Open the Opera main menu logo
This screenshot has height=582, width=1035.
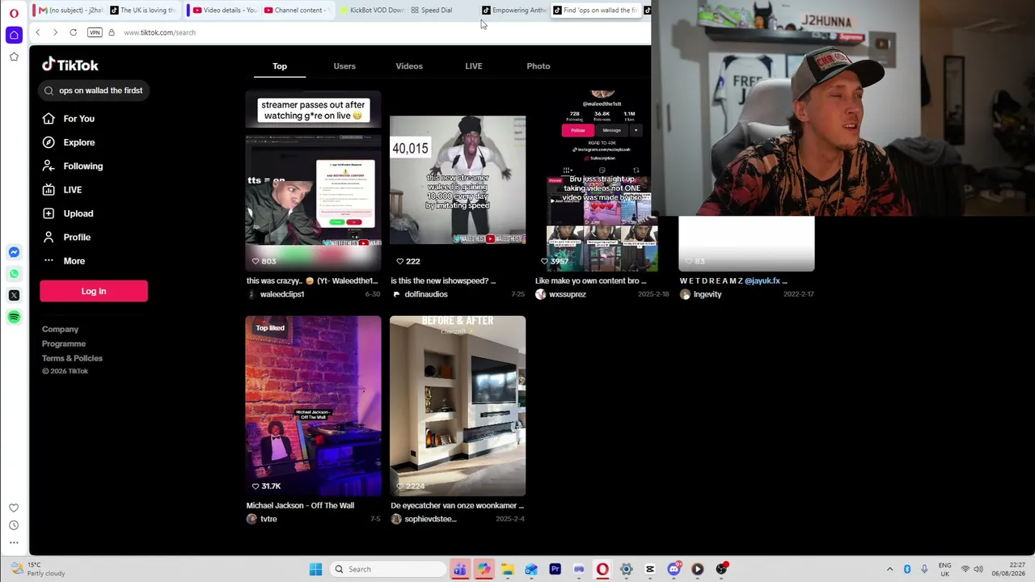click(x=14, y=13)
